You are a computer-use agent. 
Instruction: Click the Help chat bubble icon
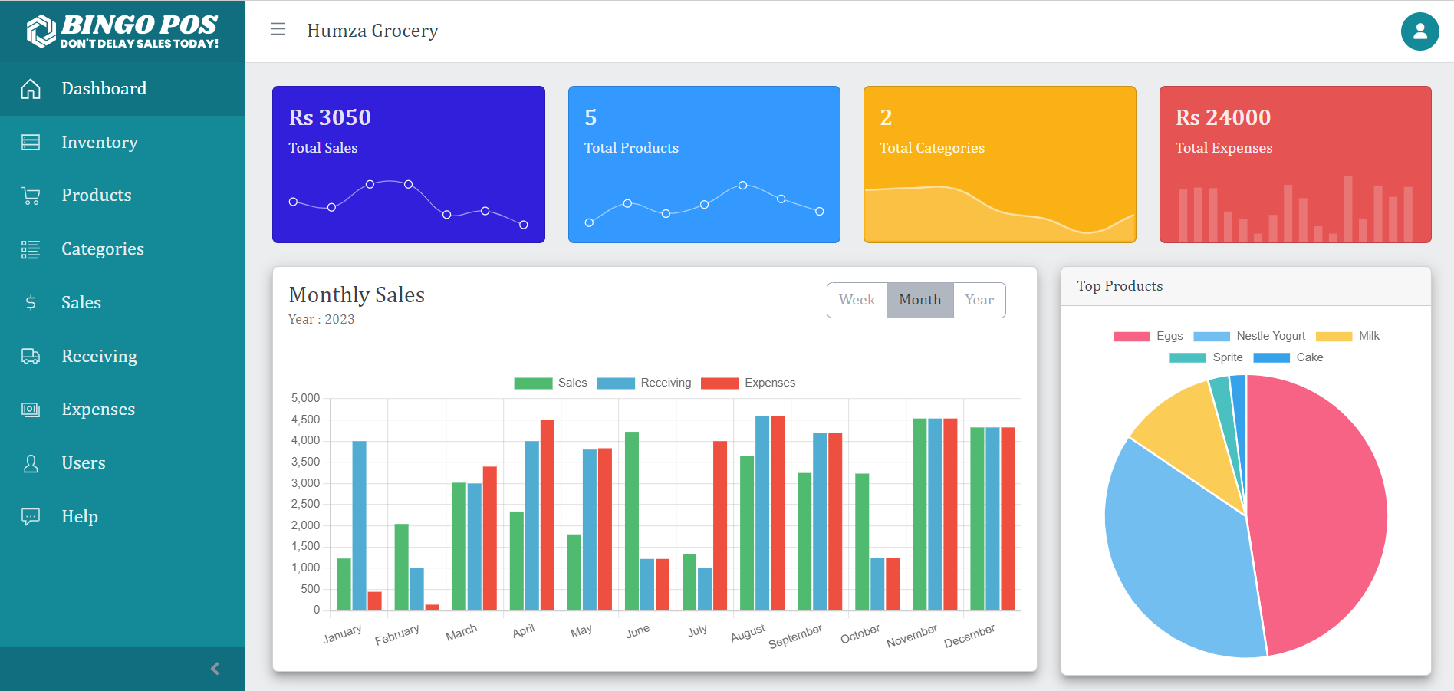click(31, 516)
